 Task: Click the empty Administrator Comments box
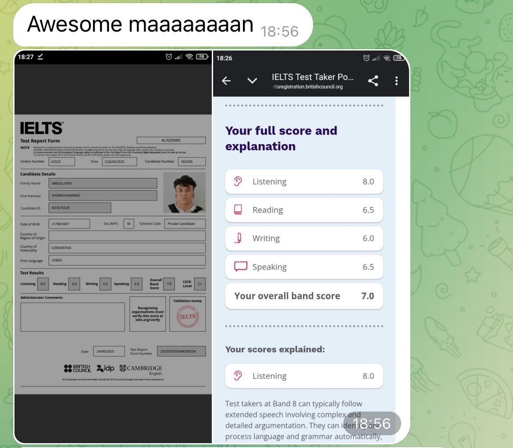coord(72,317)
